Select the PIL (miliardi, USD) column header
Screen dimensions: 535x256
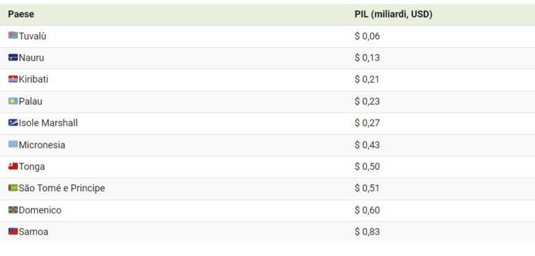(394, 15)
